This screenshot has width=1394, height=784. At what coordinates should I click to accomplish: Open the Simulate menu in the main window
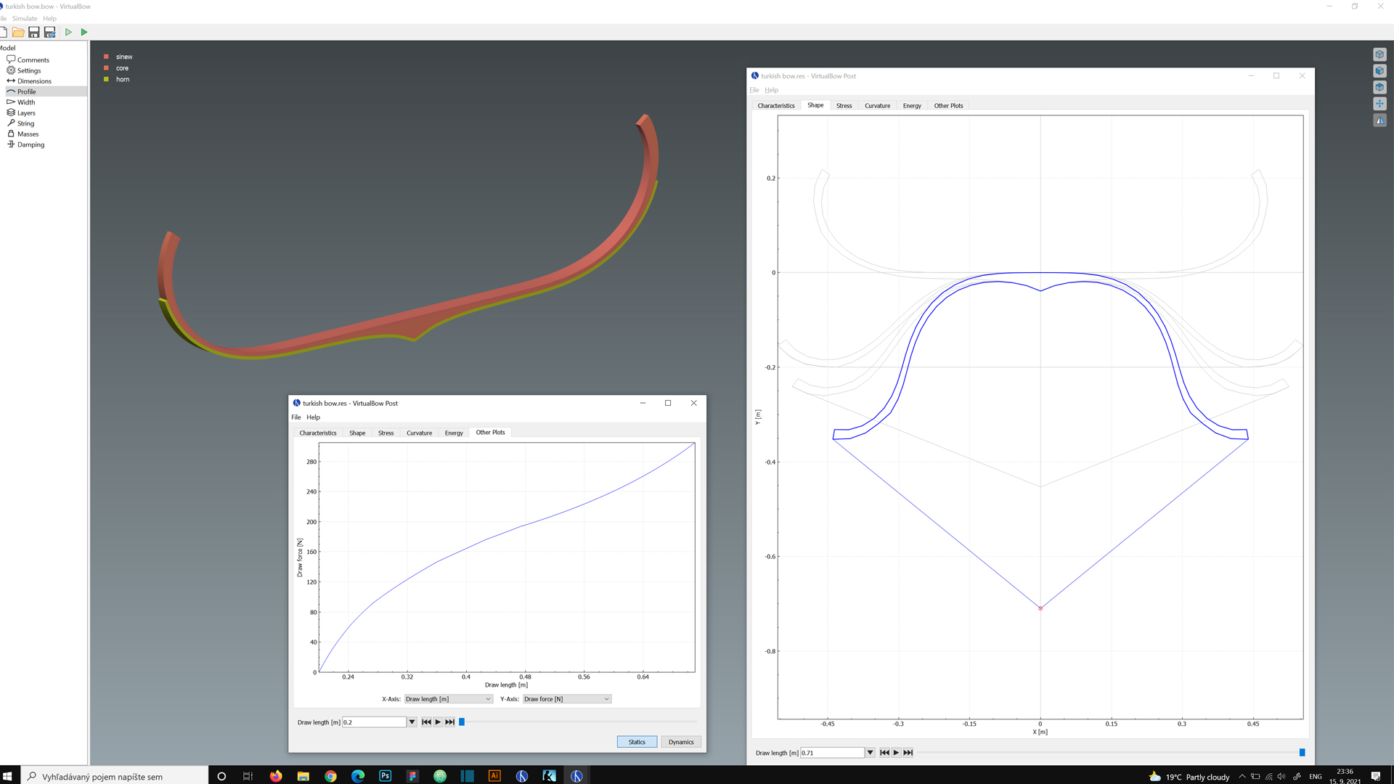[25, 19]
